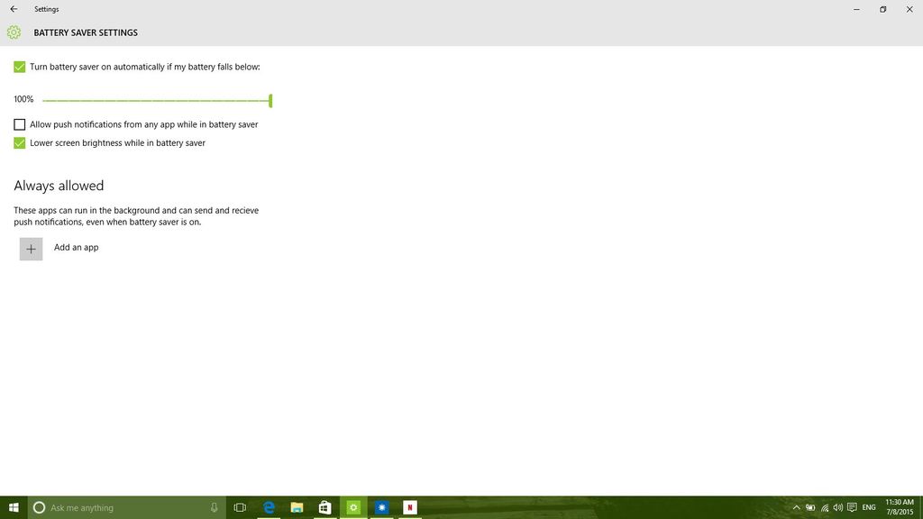The height and width of the screenshot is (519, 923).
Task: Click Add an app under Always allowed
Action: click(31, 249)
